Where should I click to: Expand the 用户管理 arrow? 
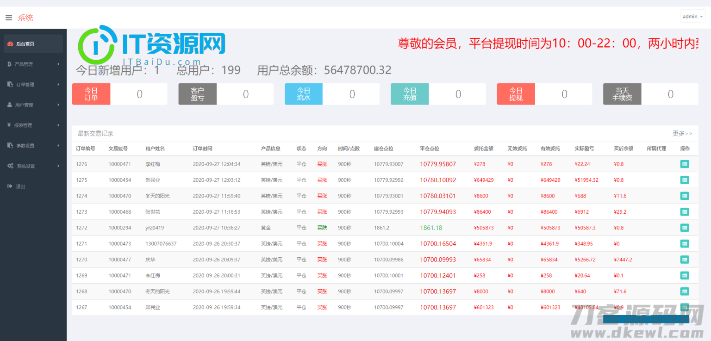pyautogui.click(x=58, y=105)
